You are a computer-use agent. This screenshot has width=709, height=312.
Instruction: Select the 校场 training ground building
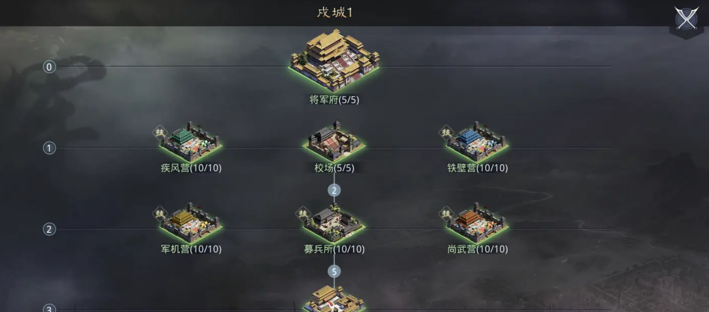[x=334, y=141]
